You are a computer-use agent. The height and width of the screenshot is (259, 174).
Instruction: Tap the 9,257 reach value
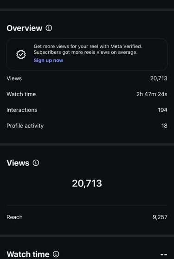pyautogui.click(x=160, y=217)
